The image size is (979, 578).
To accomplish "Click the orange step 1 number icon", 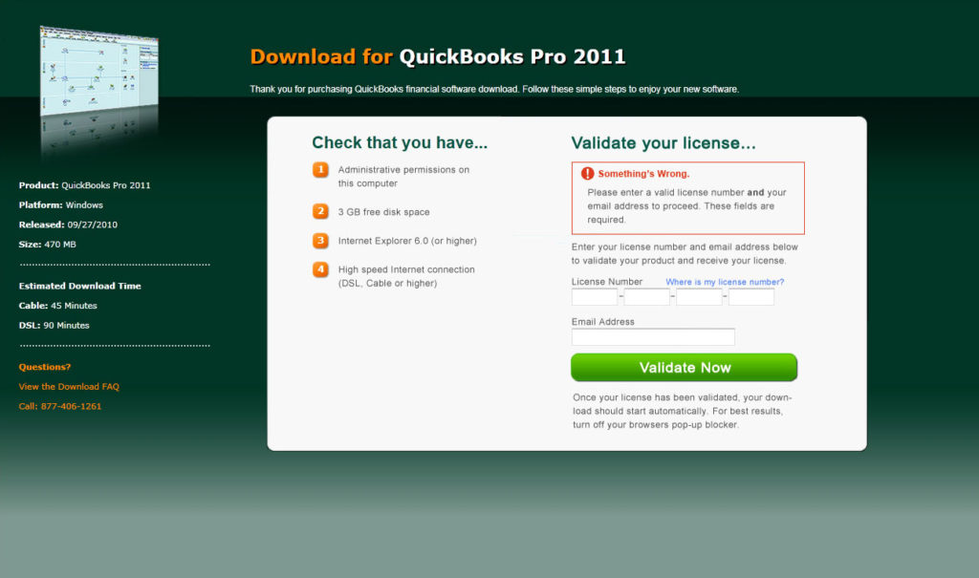I will [320, 170].
